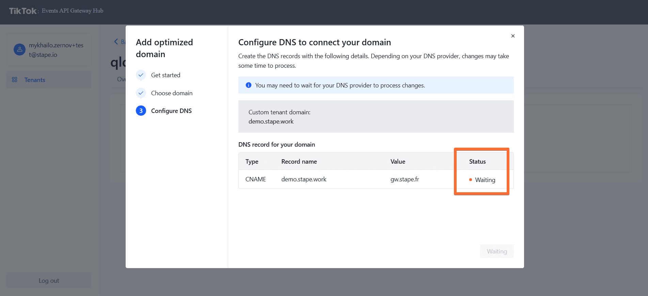
Task: Click the DNS record for your domain label
Action: [276, 145]
